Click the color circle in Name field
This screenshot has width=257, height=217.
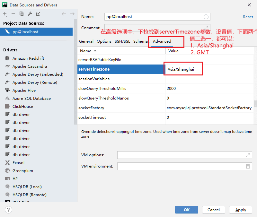(x=206, y=17)
